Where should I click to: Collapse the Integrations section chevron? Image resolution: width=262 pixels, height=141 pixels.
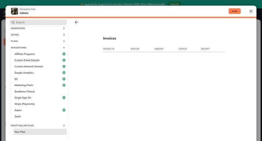[64, 48]
